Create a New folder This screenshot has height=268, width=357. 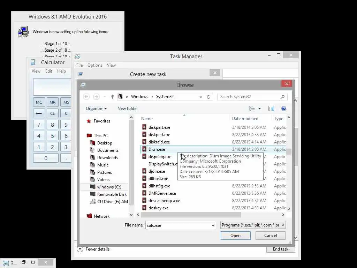click(128, 109)
